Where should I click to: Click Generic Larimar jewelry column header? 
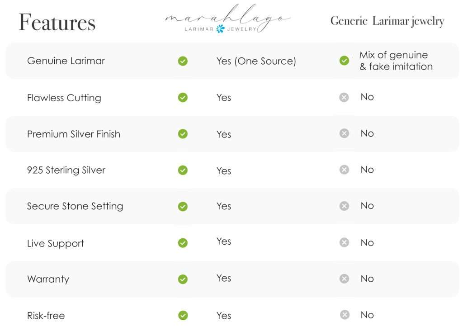387,21
